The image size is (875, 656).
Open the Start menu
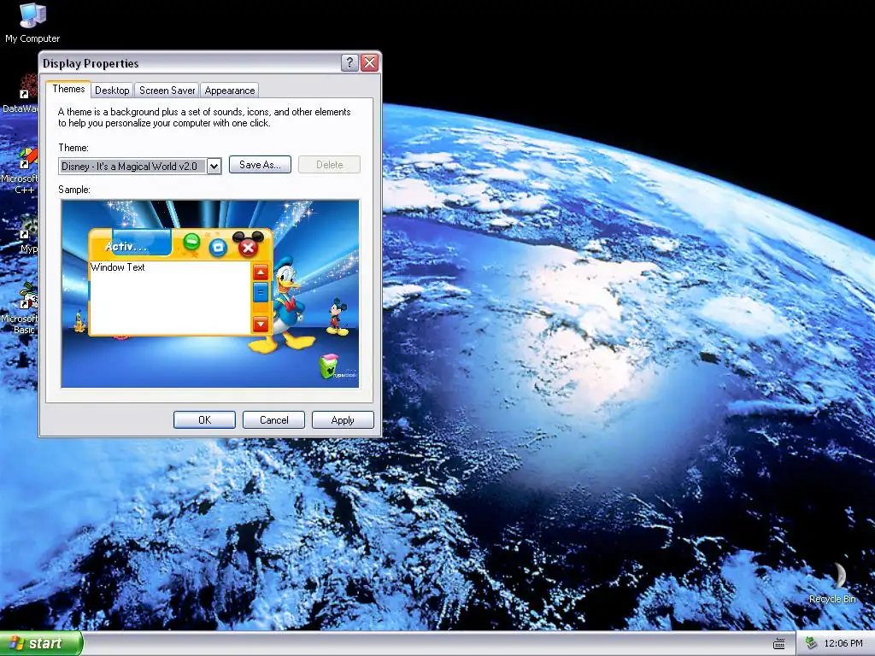(41, 643)
